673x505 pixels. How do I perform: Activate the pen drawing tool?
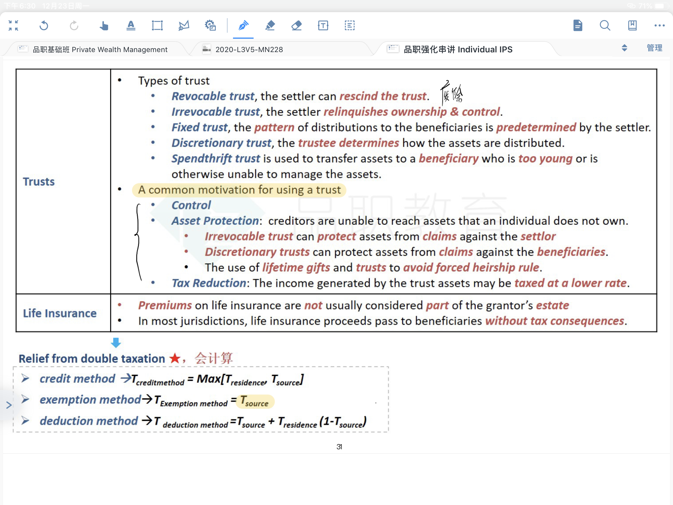[243, 25]
